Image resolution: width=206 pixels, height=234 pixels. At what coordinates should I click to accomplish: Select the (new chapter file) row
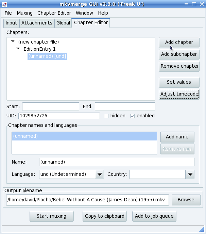tap(38, 42)
